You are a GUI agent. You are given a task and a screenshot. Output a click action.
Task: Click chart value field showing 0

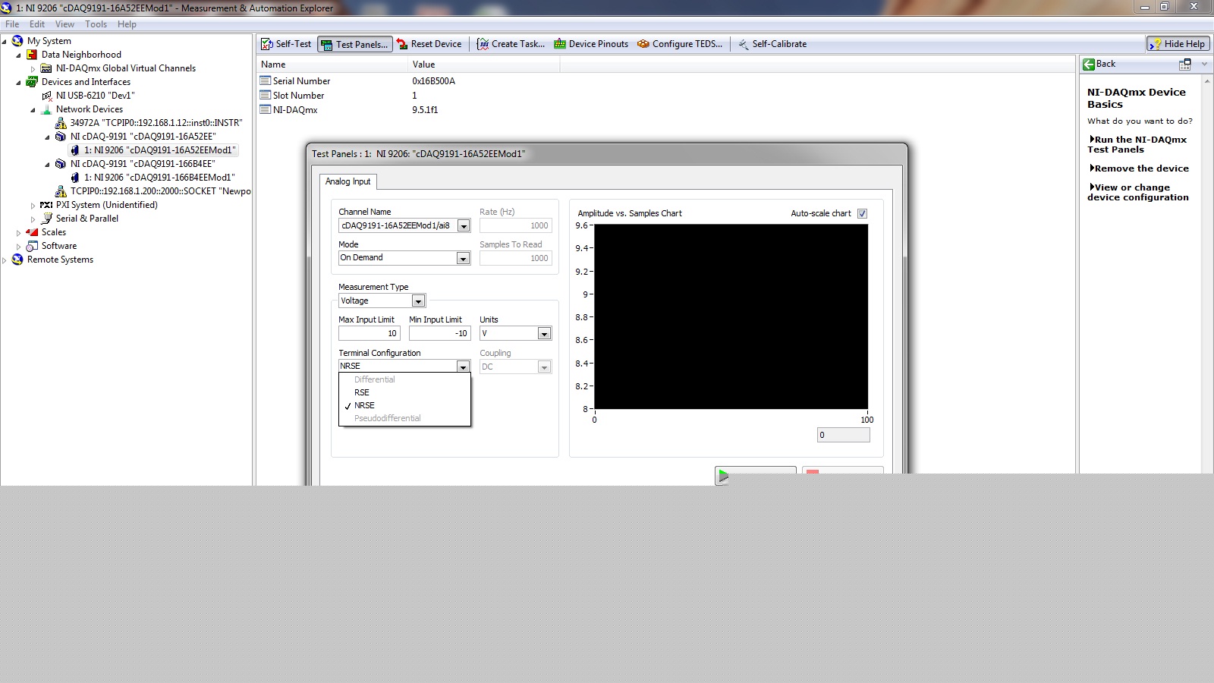(843, 435)
